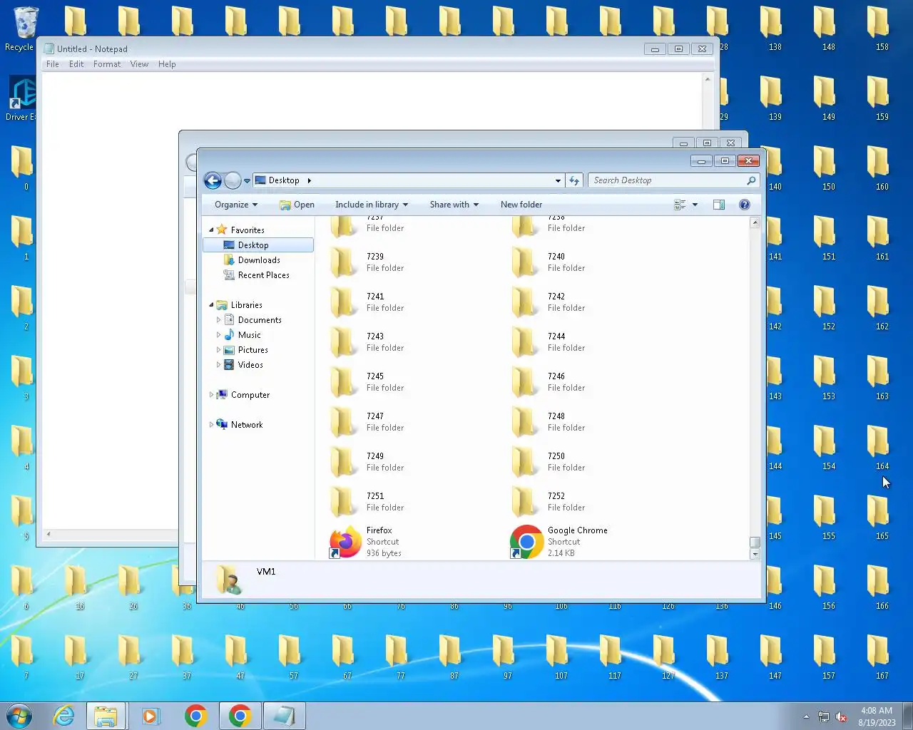Click the Open button in Explorer toolbar

tap(297, 205)
